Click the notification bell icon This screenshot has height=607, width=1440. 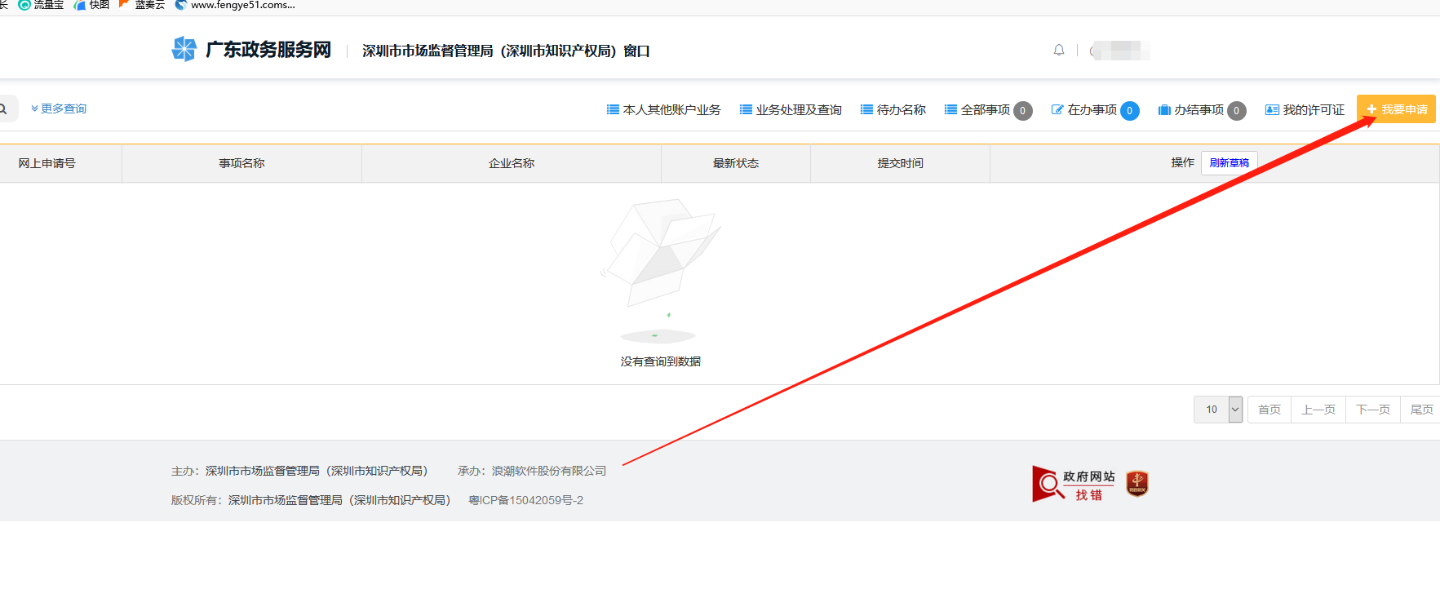[1059, 50]
